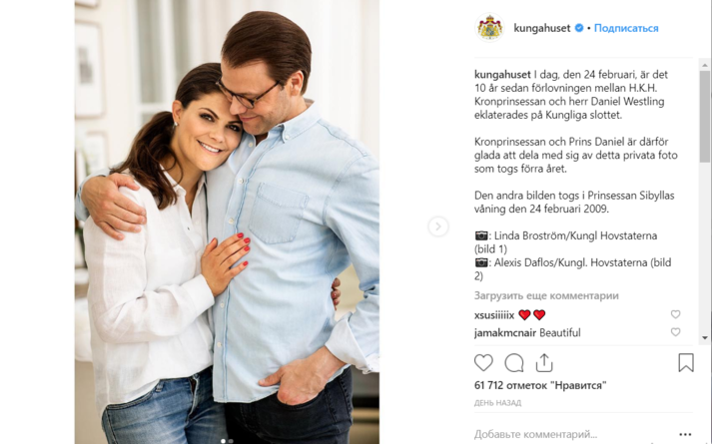Screen dimensions: 712x444
Task: Open the kungahuset profile avatar
Action: [489, 28]
